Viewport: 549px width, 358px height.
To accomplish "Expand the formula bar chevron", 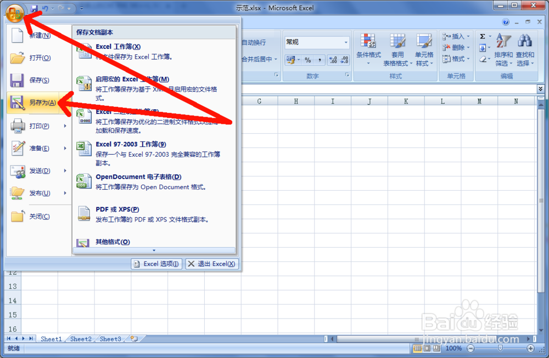I will point(541,89).
